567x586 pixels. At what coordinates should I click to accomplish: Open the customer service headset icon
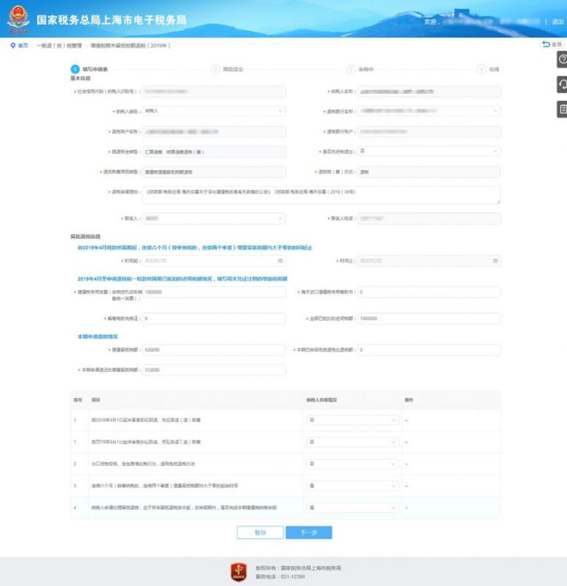pyautogui.click(x=561, y=84)
